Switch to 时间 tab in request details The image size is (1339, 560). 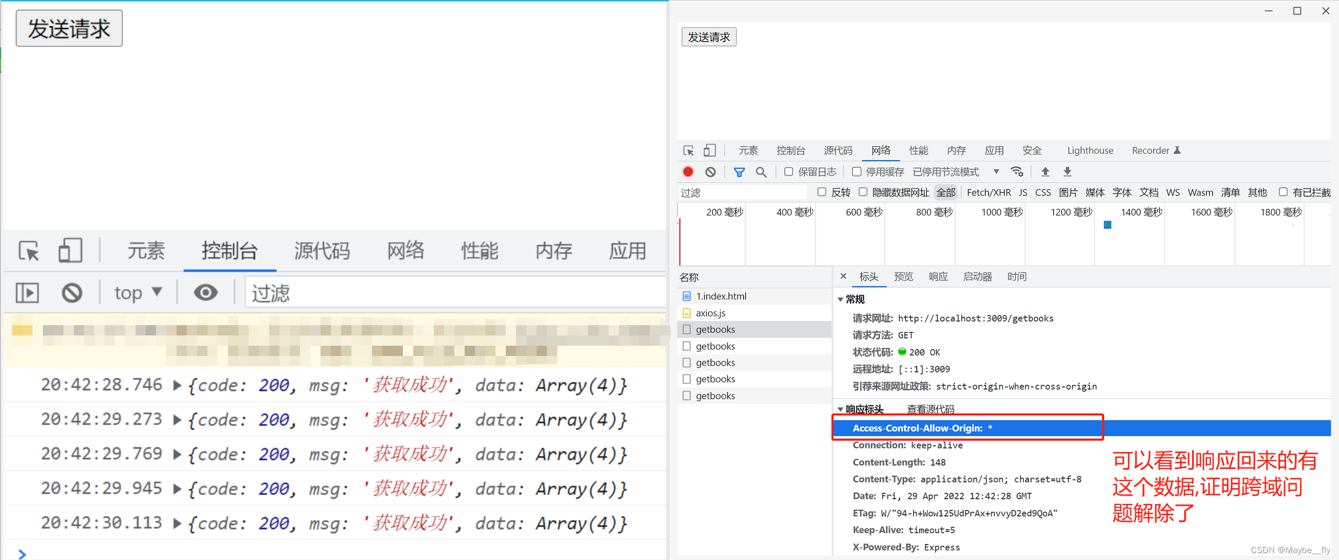[x=1017, y=277]
